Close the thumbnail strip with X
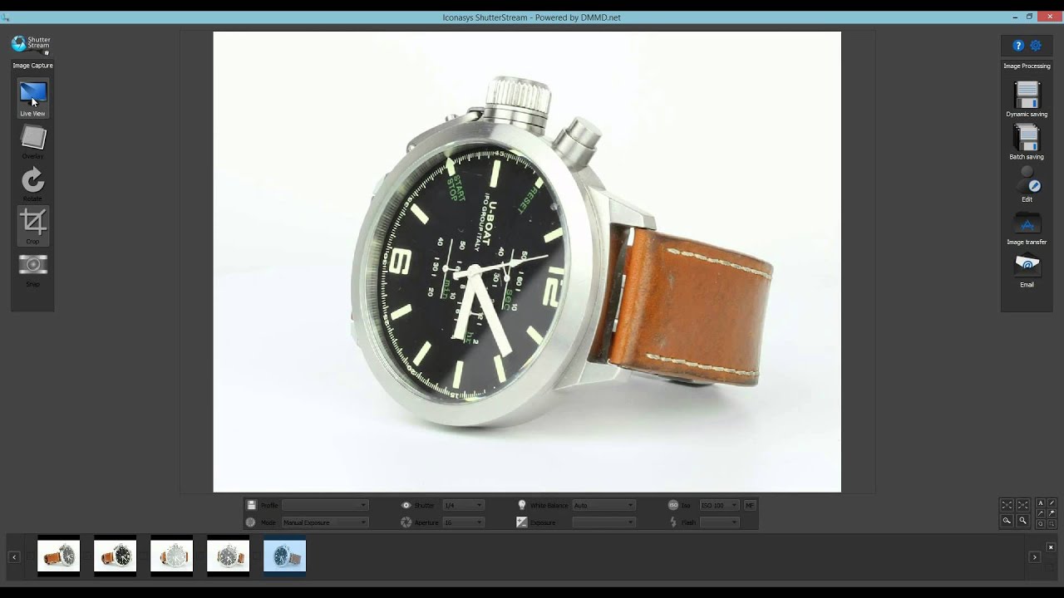Viewport: 1064px width, 598px height. coord(1051,547)
